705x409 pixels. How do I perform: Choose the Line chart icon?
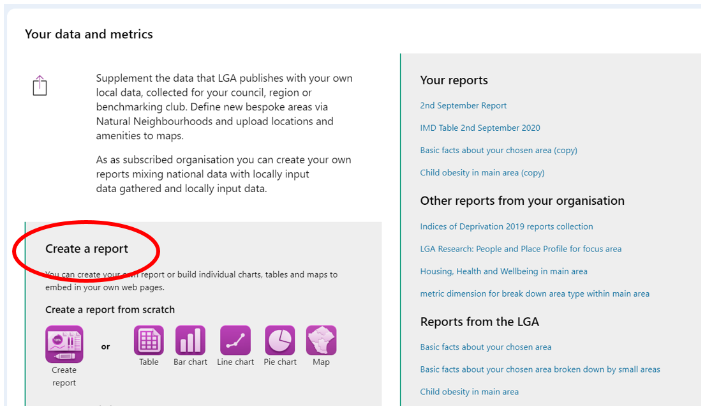pyautogui.click(x=235, y=343)
